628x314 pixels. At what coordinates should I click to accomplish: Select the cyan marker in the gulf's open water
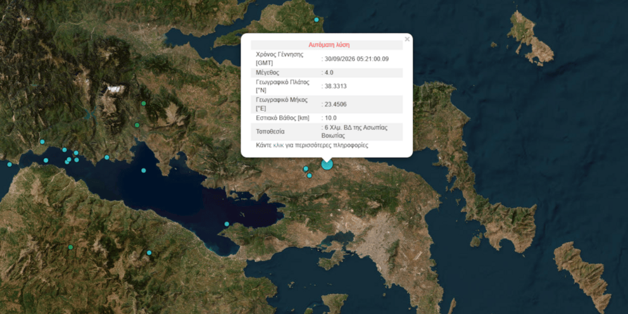tap(143, 171)
